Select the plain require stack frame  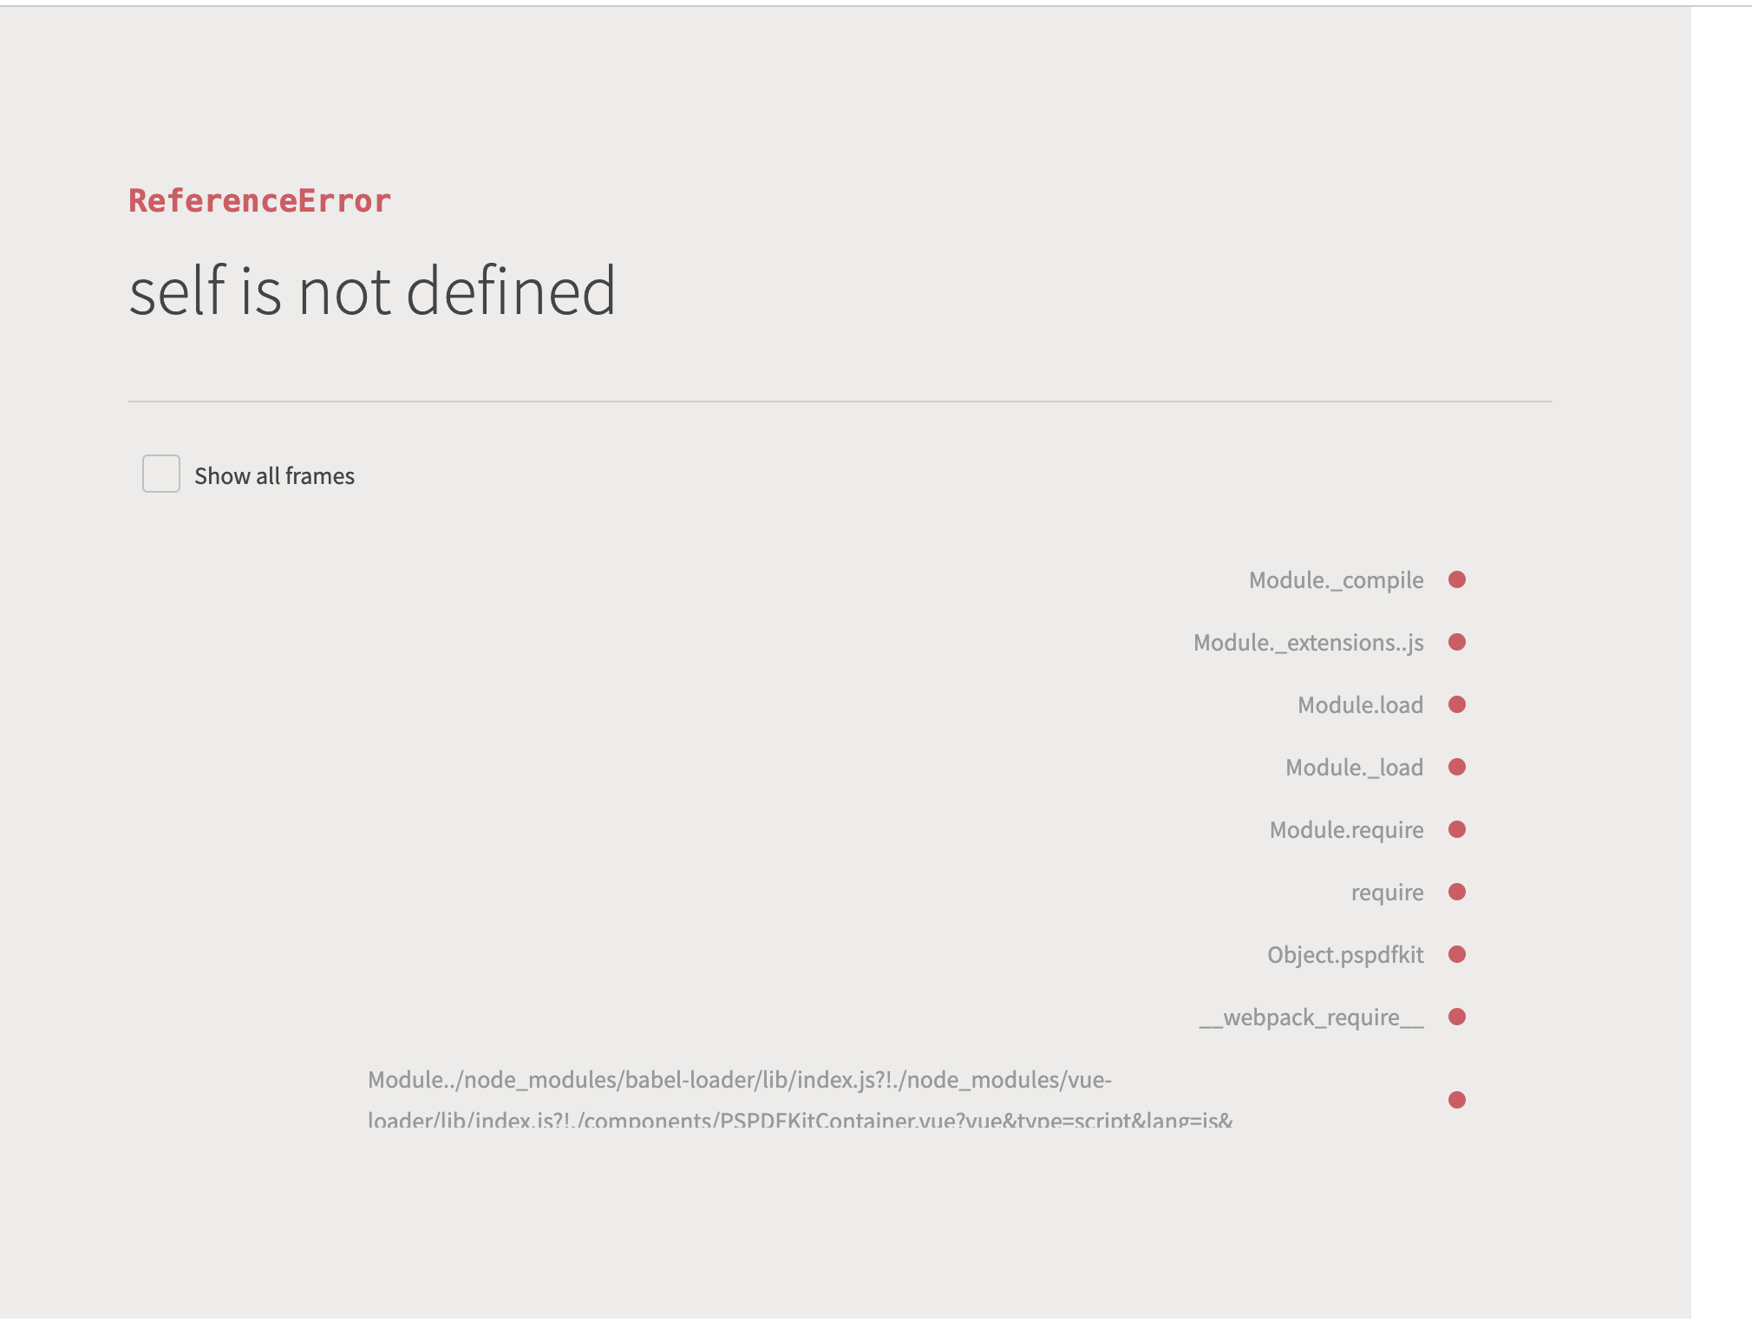coord(1387,892)
